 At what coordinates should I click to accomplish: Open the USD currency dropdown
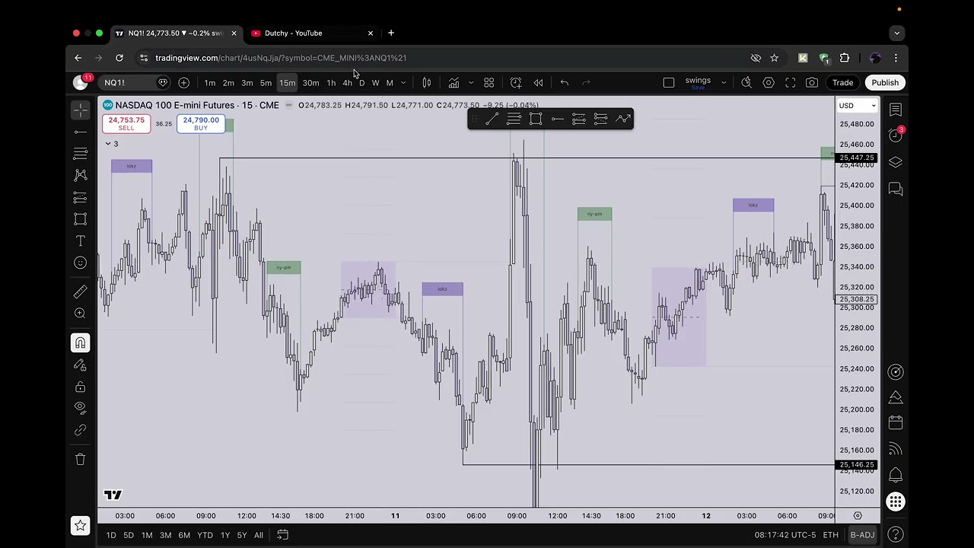pyautogui.click(x=857, y=106)
